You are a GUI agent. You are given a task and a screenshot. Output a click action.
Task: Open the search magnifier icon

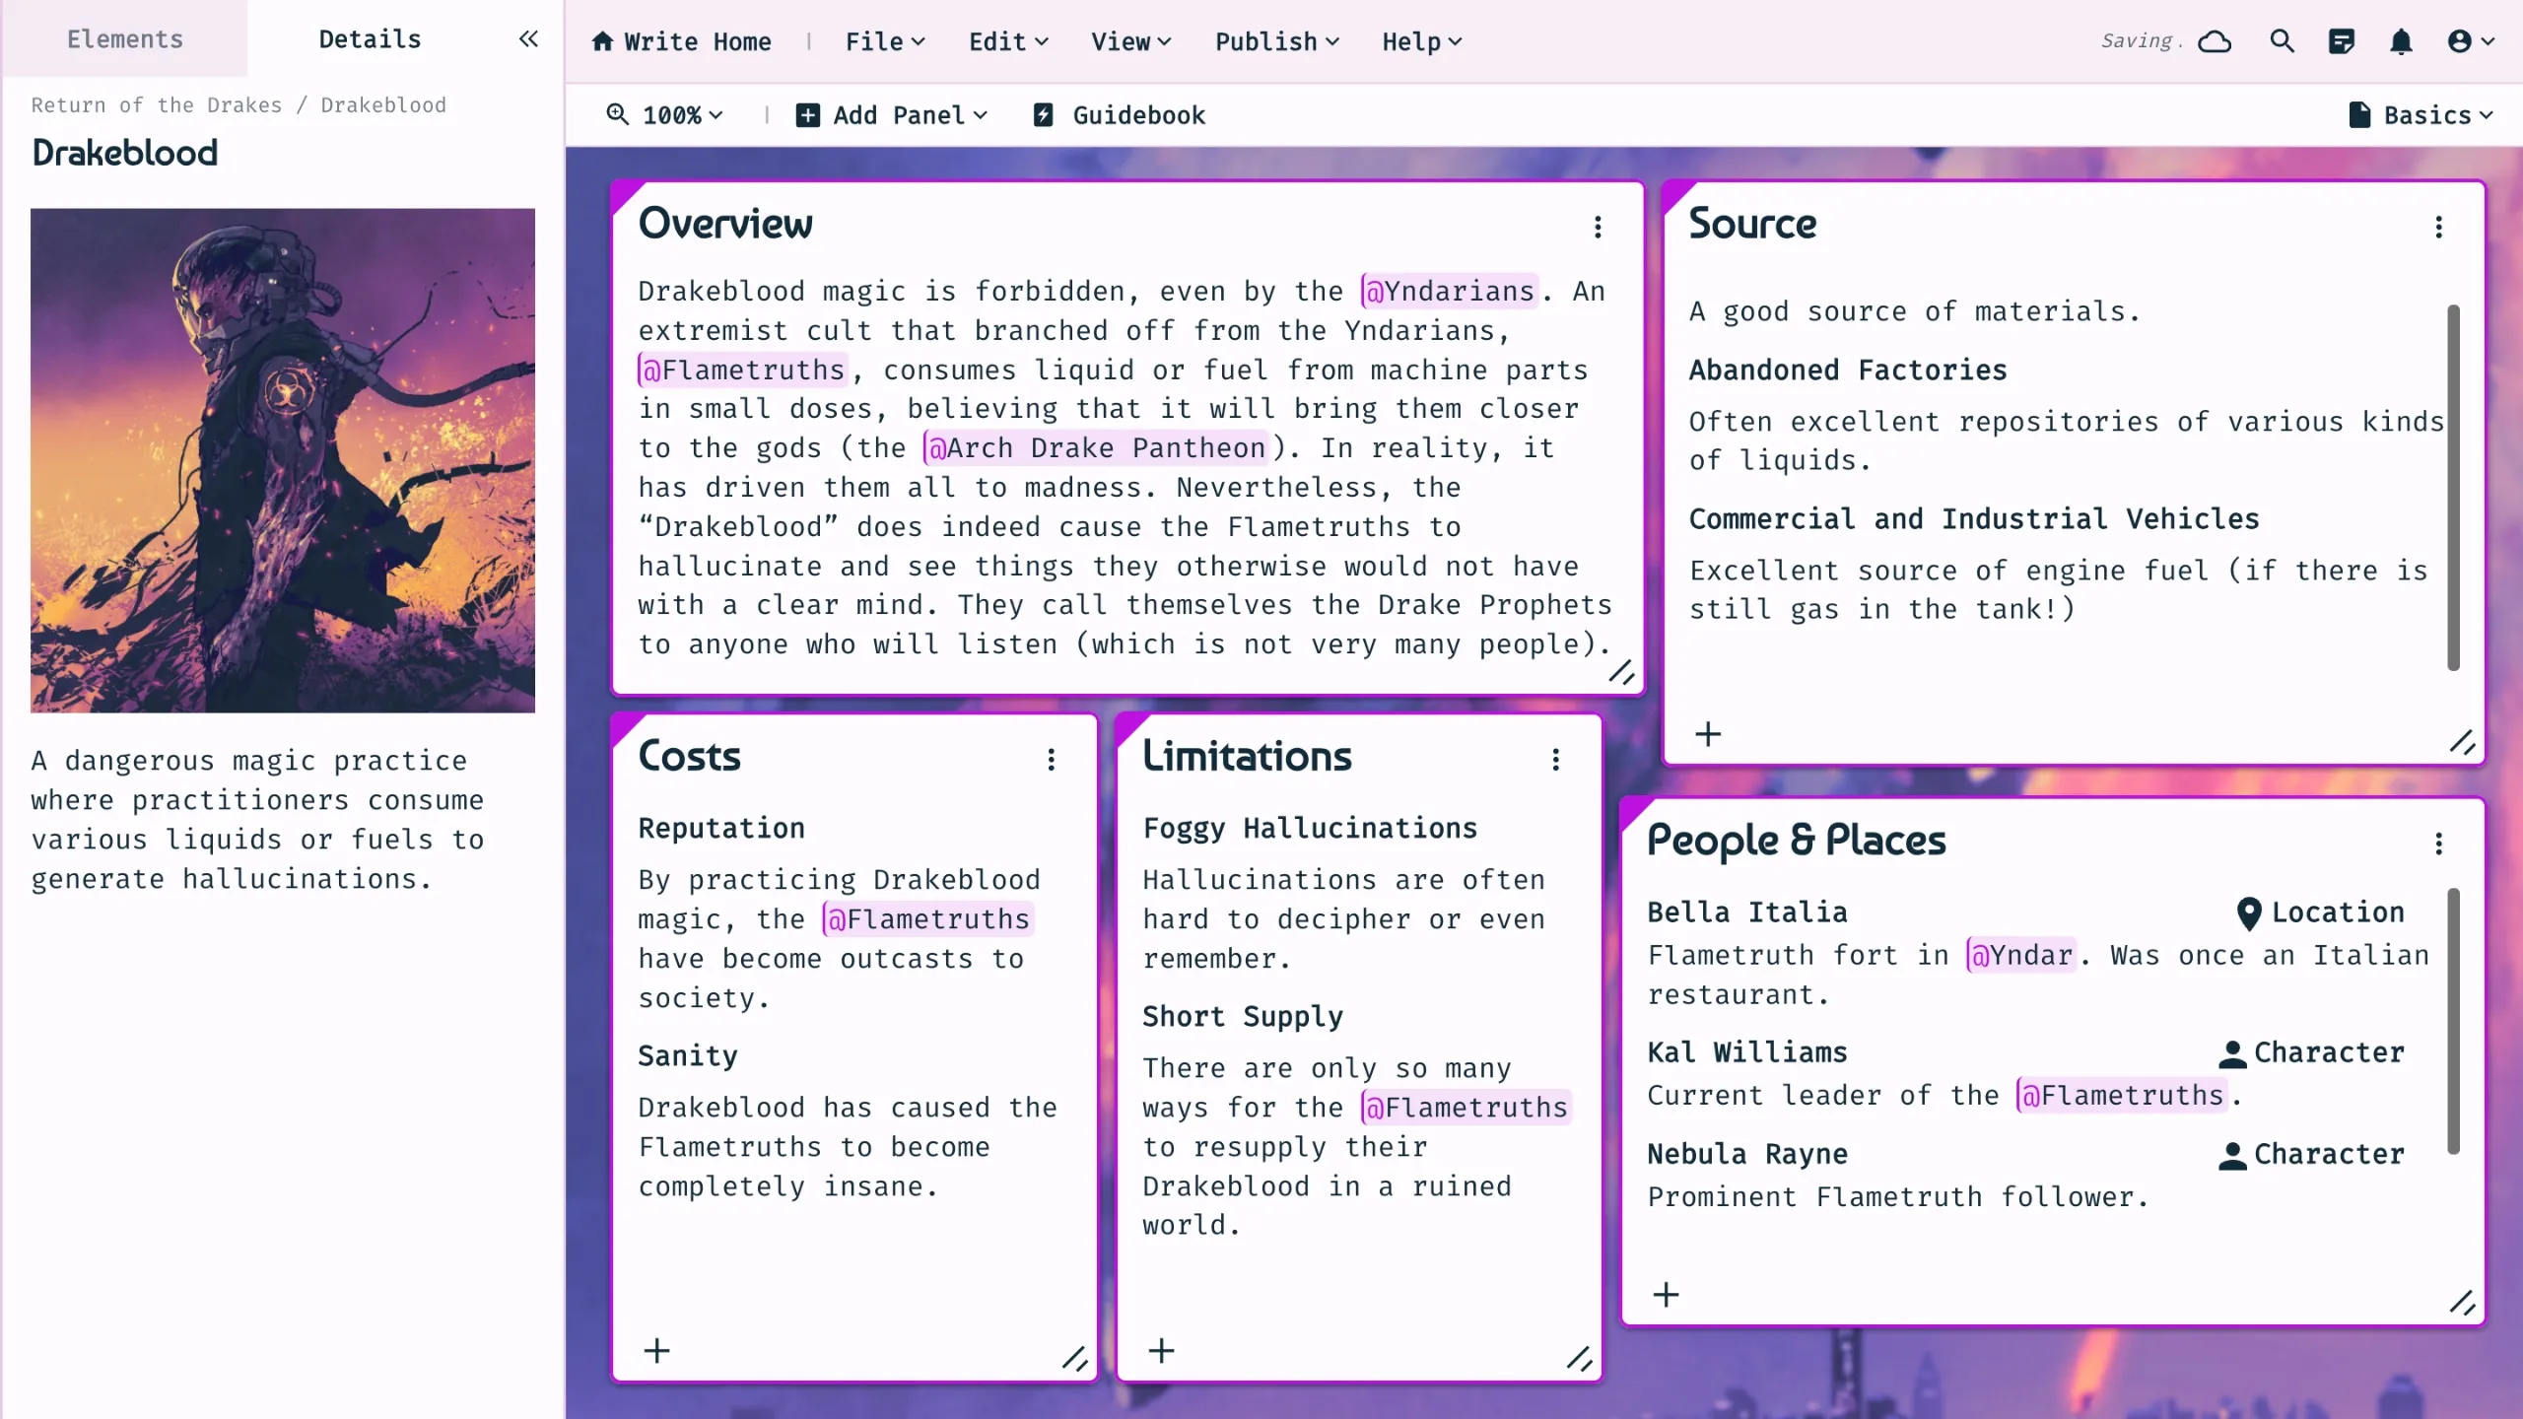(2282, 41)
